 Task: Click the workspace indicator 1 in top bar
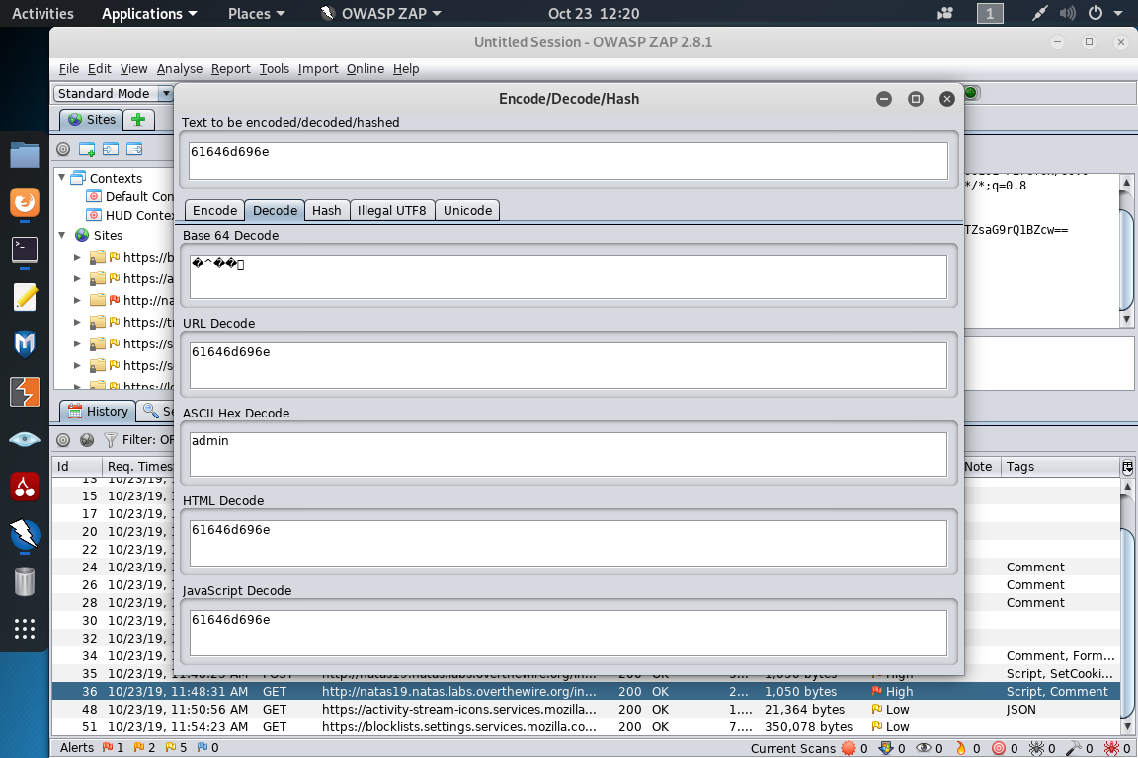[x=990, y=13]
